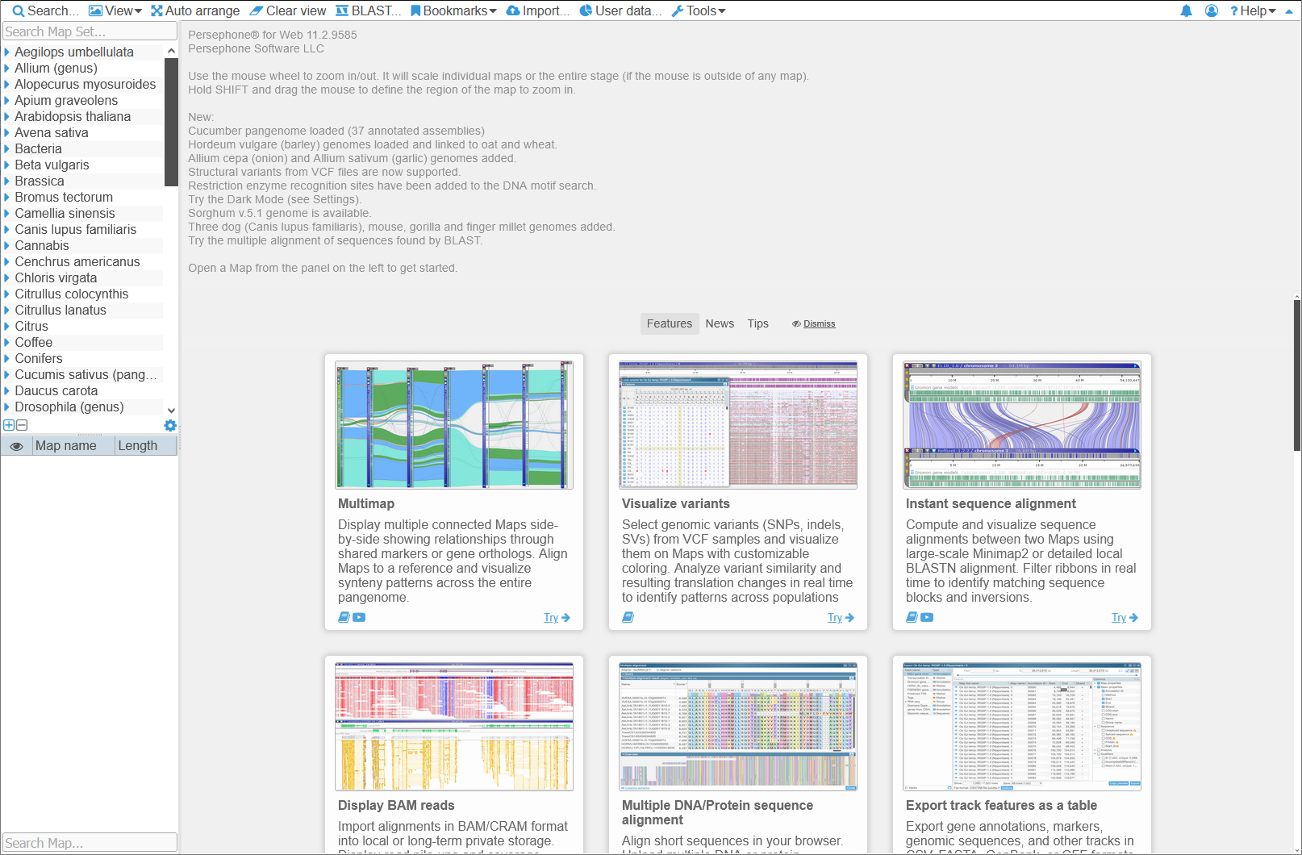
Task: Expand the Coffee map set
Action: click(x=7, y=342)
